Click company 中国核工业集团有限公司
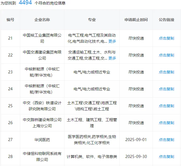Screen dimensions: 181x166 click(42, 38)
